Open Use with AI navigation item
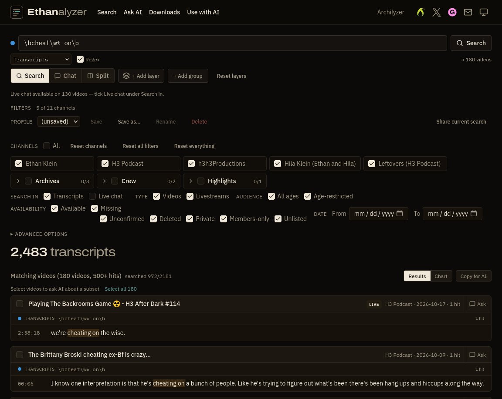The width and height of the screenshot is (502, 399). pos(203,12)
